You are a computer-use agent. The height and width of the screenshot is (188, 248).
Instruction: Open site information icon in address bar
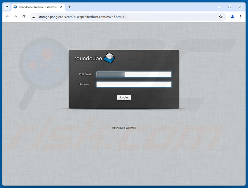coord(34,17)
